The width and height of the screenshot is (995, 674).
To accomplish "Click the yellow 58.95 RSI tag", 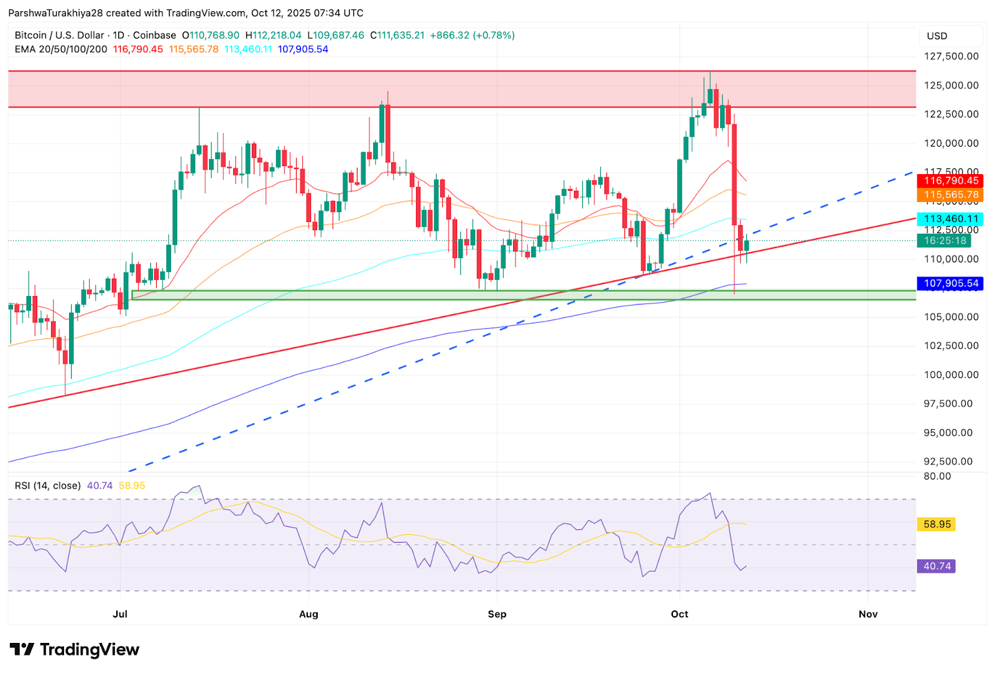I will [x=937, y=524].
